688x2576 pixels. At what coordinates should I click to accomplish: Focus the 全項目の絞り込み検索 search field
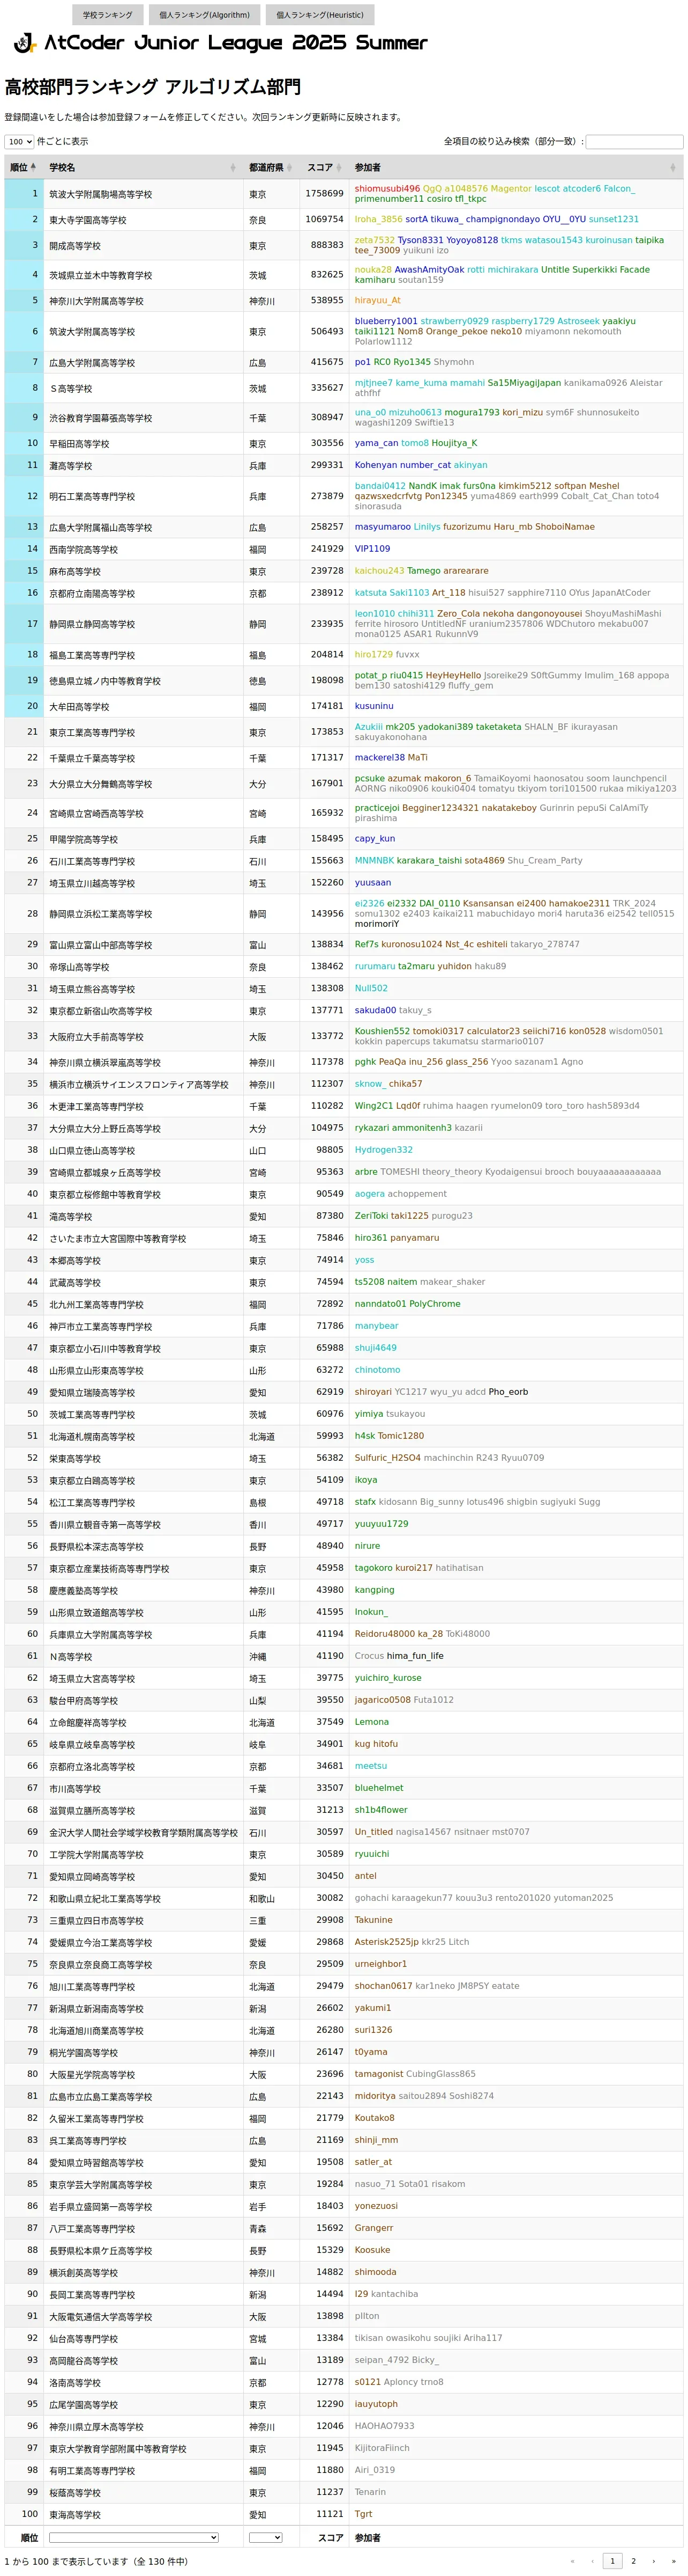point(634,142)
